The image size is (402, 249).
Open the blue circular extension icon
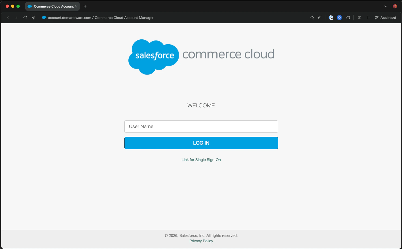pos(331,18)
